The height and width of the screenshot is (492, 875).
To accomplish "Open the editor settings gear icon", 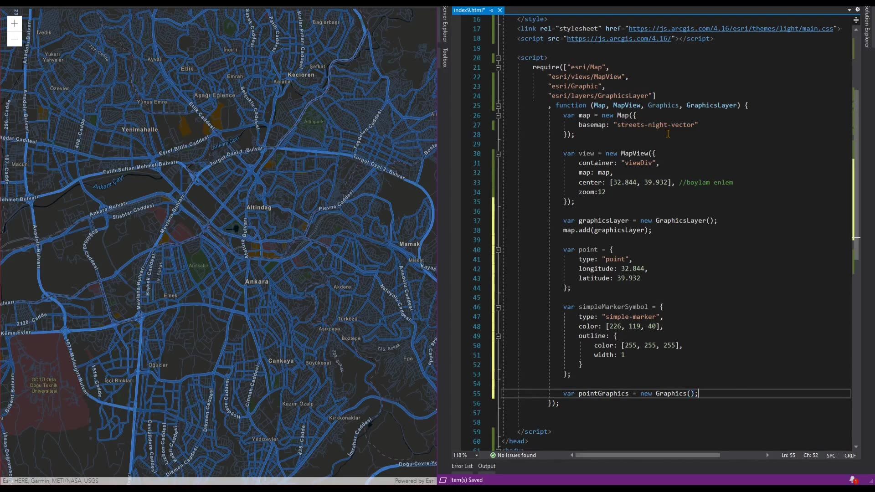I will coord(857,10).
